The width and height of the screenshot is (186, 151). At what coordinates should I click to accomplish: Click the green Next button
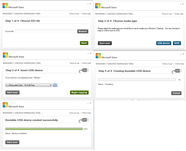(84, 43)
